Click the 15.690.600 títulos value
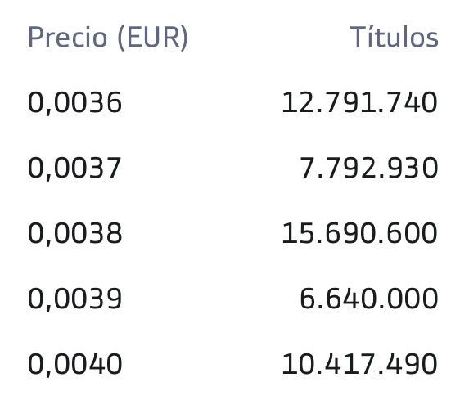Image resolution: width=460 pixels, height=409 pixels. pos(359,233)
